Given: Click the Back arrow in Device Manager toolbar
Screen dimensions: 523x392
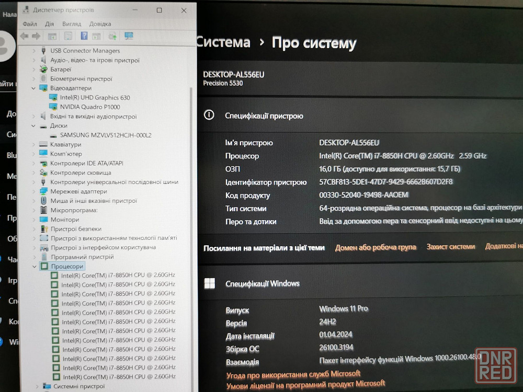Looking at the screenshot, I should coord(24,36).
